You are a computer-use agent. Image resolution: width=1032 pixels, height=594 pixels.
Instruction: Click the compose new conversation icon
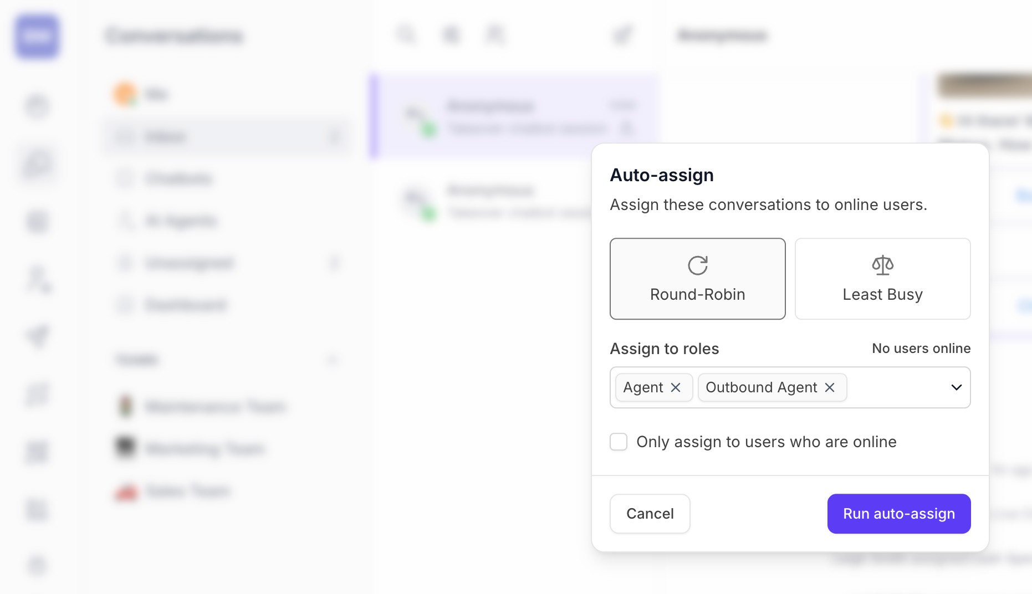pyautogui.click(x=623, y=35)
